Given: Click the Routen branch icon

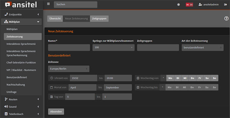Looking at the screenshot, I should tap(6, 99).
